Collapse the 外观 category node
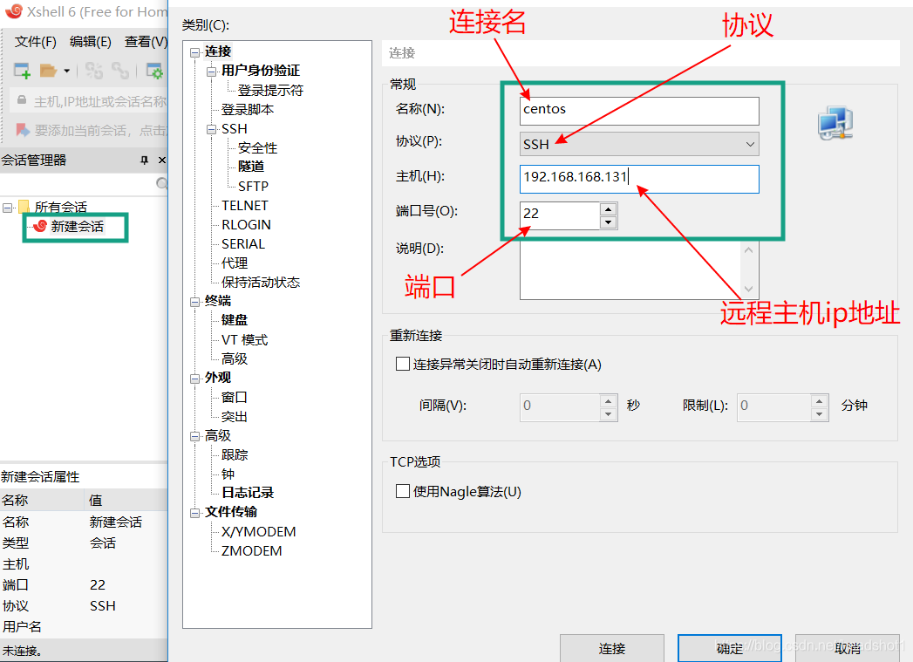 (x=194, y=379)
